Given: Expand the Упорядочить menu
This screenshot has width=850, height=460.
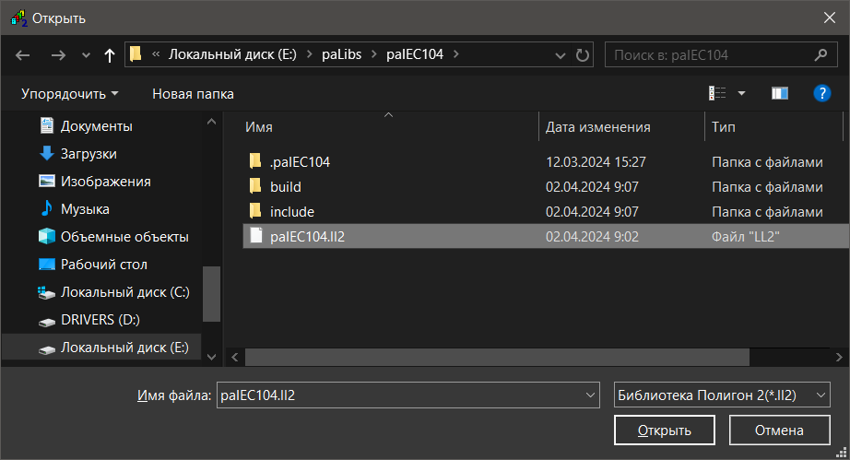Looking at the screenshot, I should click(x=70, y=93).
